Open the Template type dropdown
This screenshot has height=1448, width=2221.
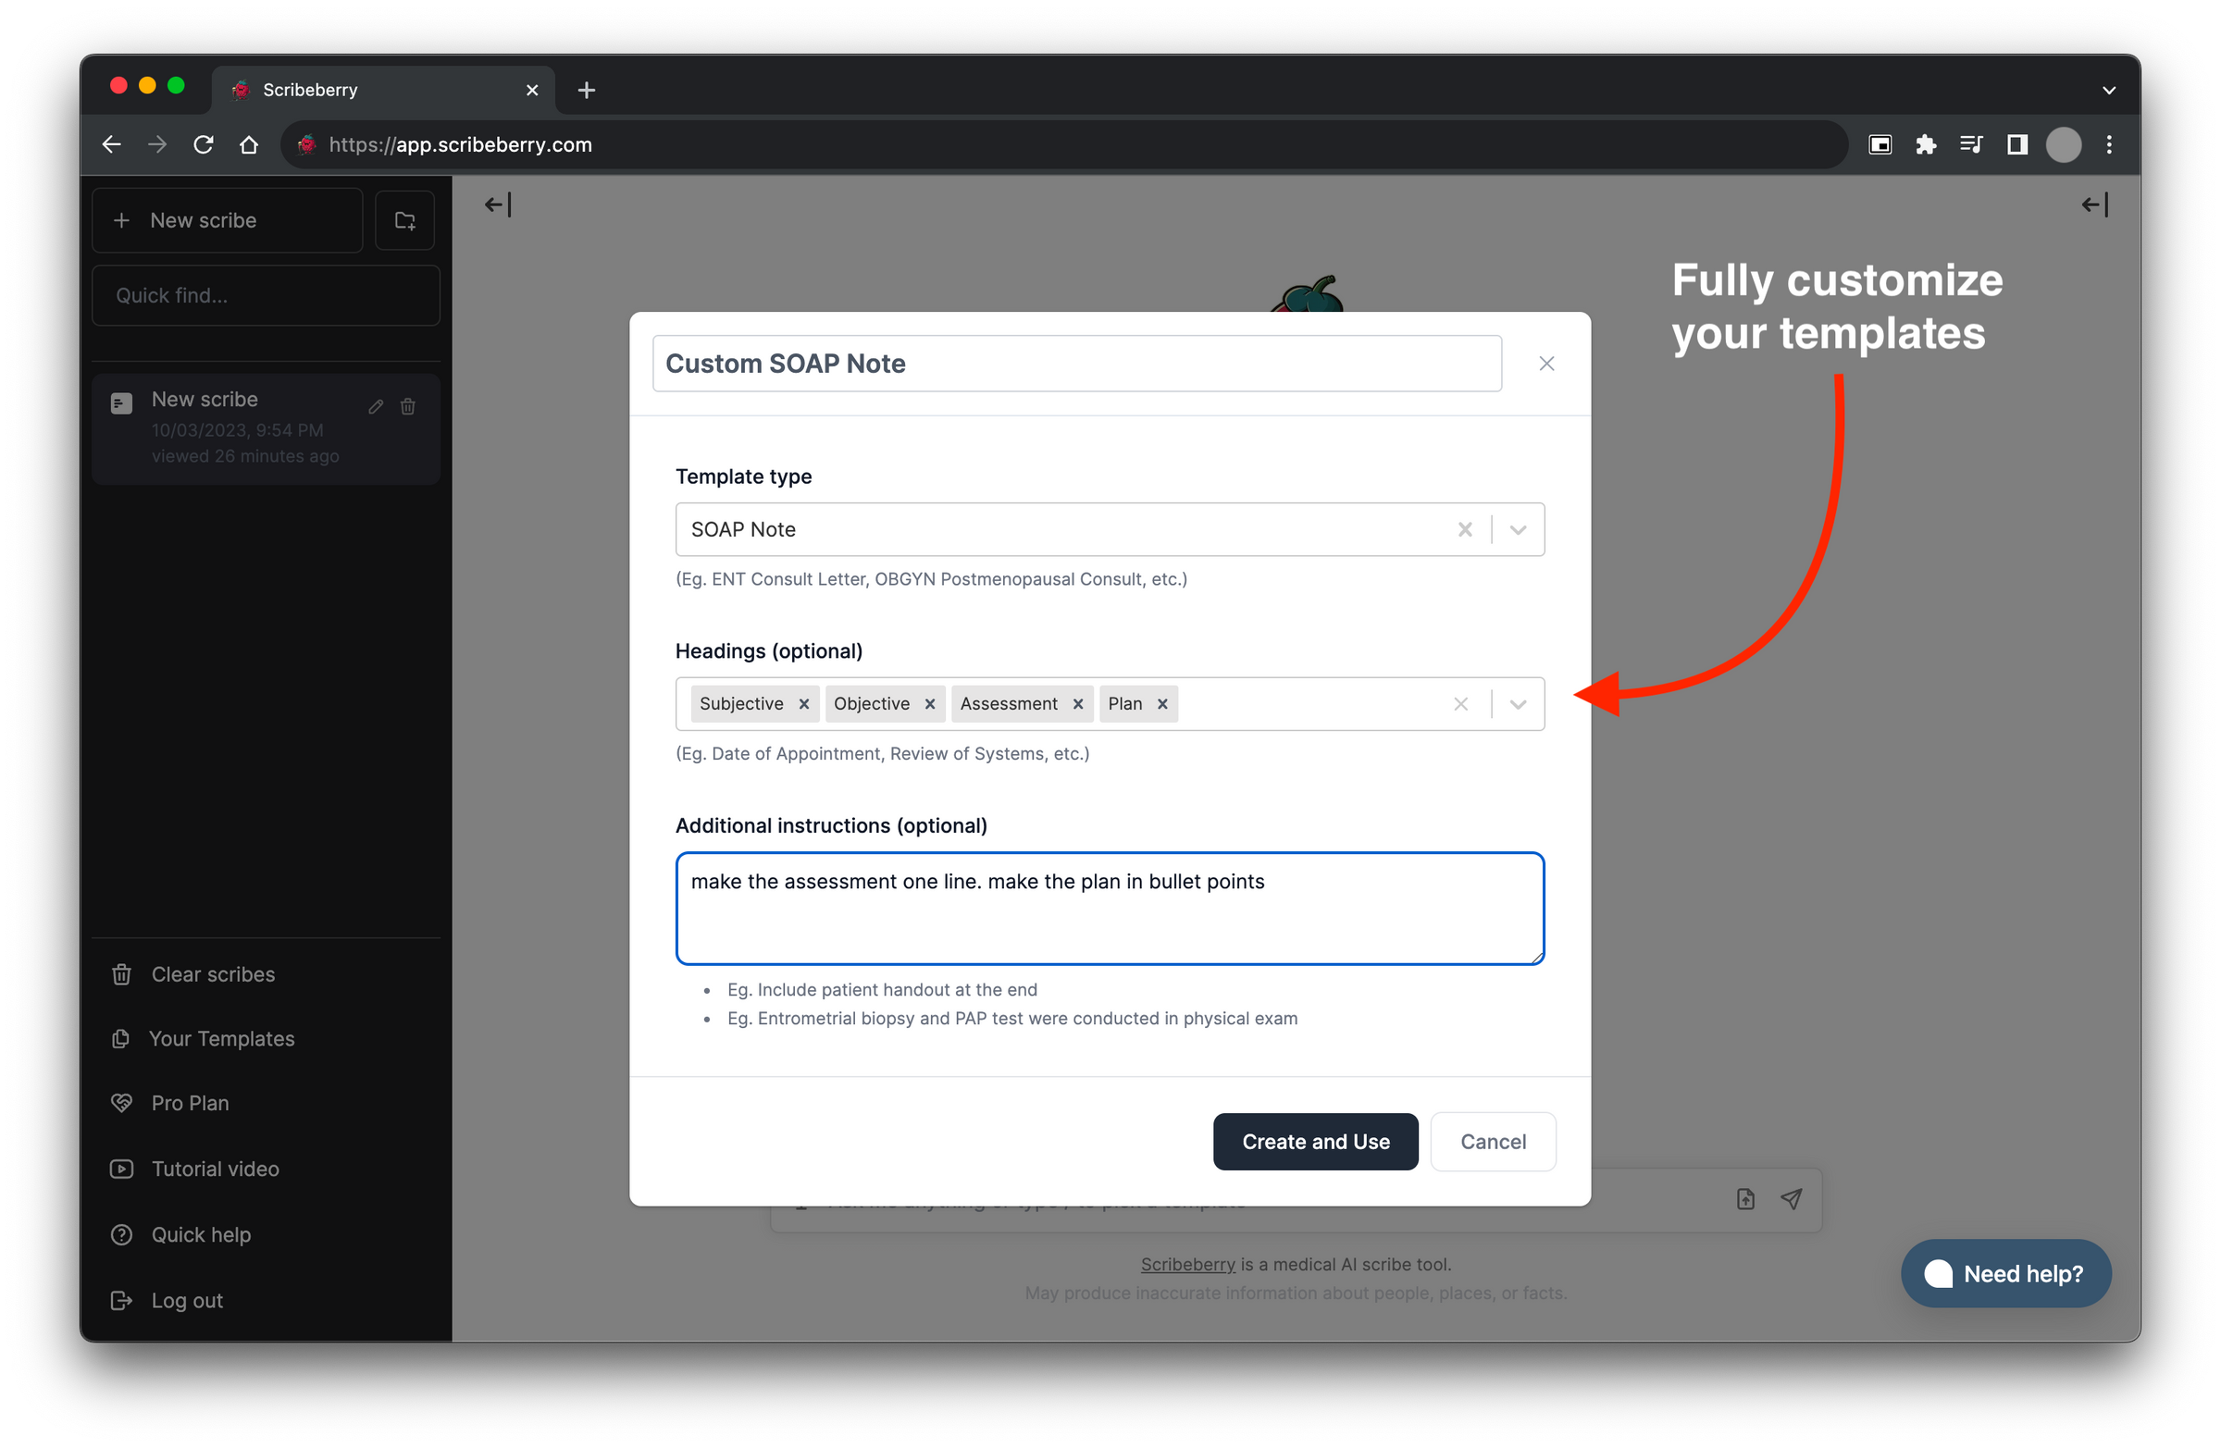point(1518,529)
